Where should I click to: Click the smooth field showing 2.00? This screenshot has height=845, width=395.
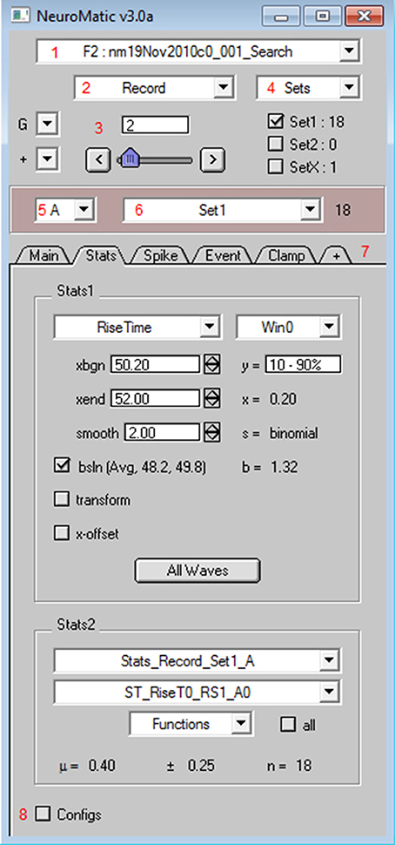click(162, 433)
